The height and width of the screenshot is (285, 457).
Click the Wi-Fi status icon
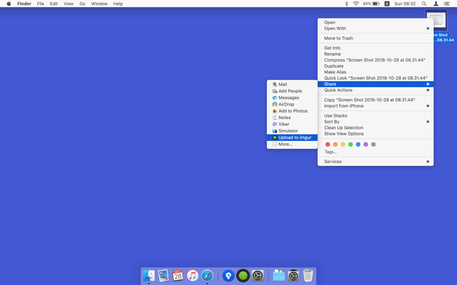coord(356,4)
